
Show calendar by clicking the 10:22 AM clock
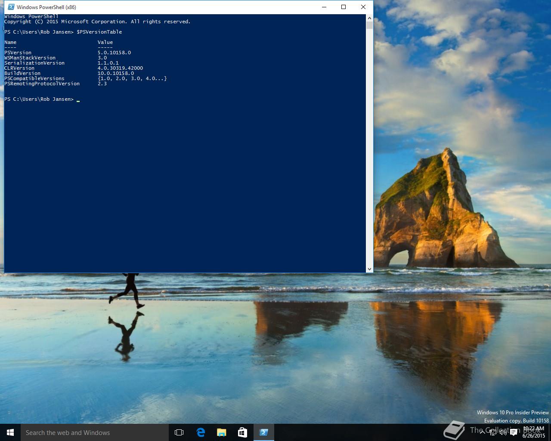534,432
